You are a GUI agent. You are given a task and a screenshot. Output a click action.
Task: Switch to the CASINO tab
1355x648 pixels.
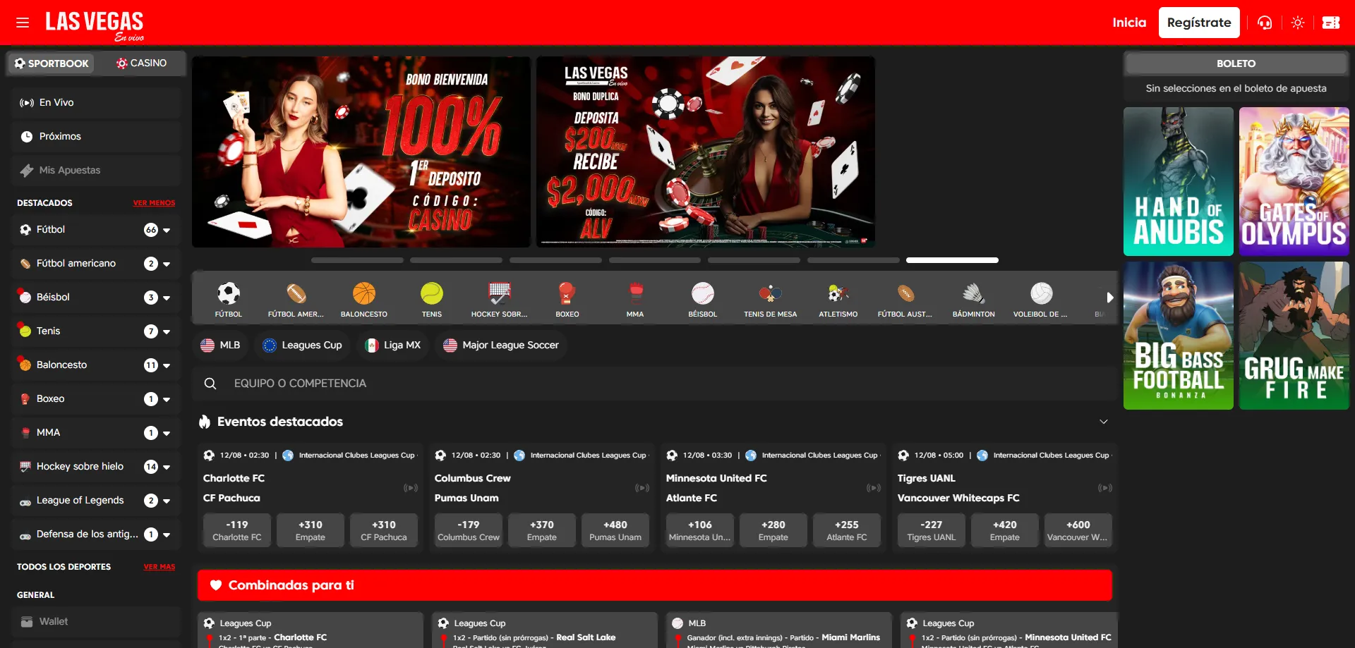coord(142,63)
